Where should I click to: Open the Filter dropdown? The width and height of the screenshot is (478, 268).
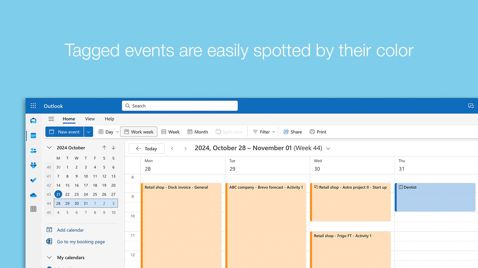(264, 132)
